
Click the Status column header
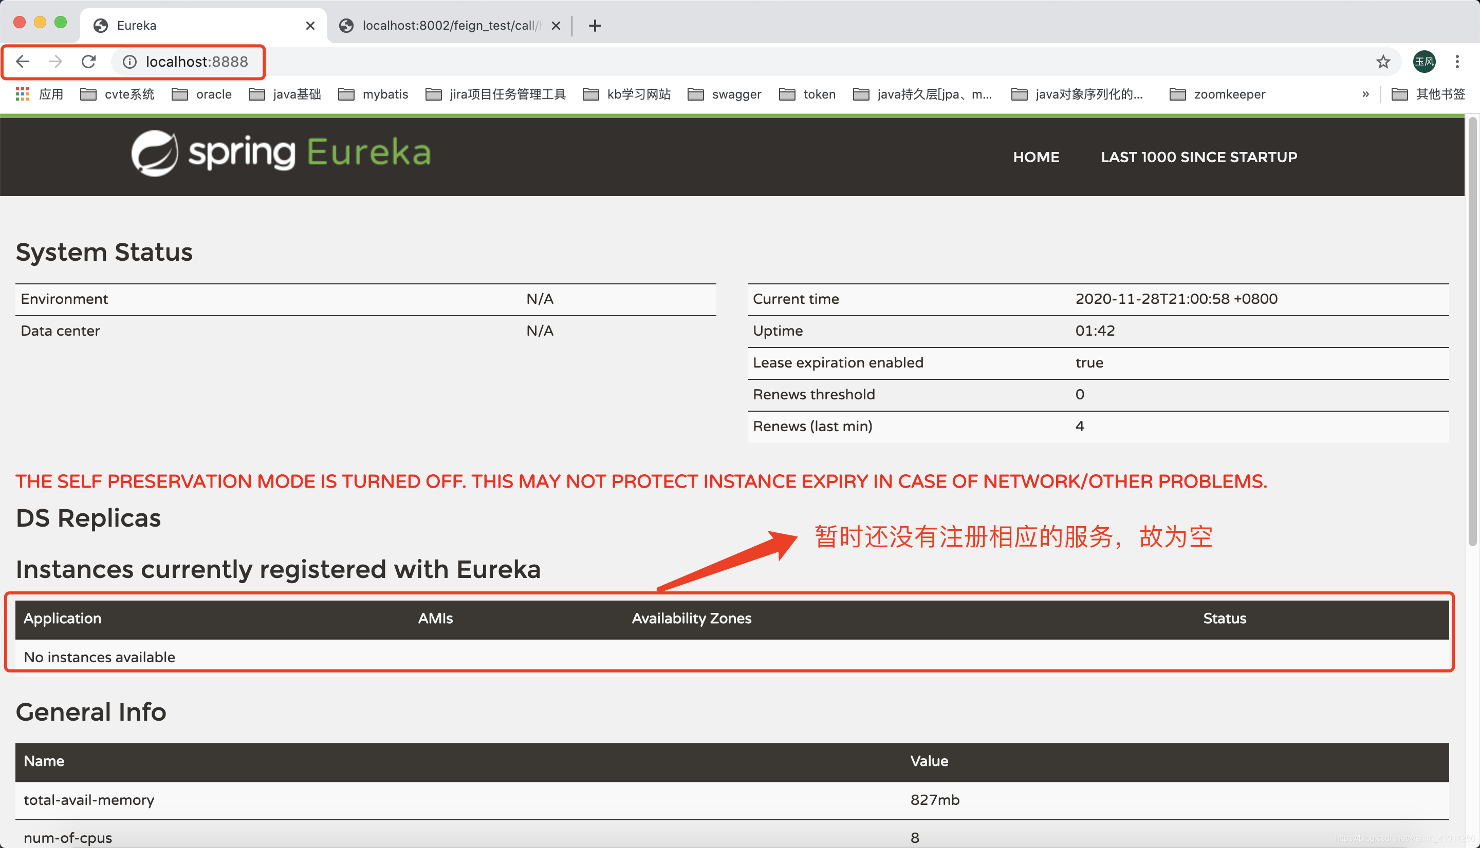point(1224,618)
